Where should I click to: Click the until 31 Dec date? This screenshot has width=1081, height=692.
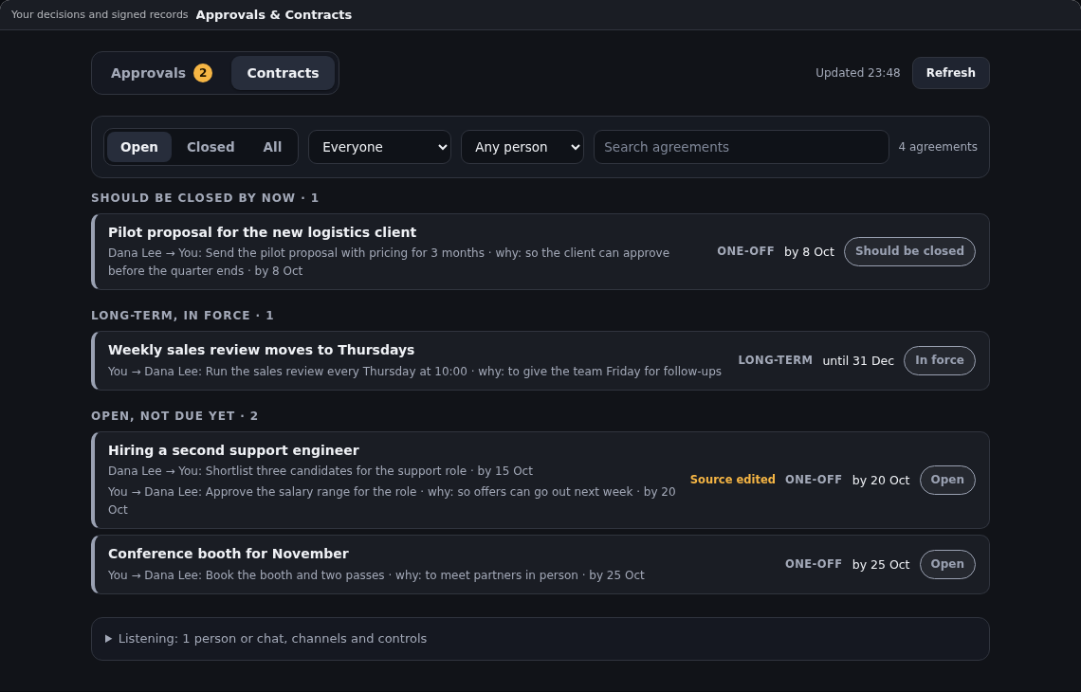point(857,361)
